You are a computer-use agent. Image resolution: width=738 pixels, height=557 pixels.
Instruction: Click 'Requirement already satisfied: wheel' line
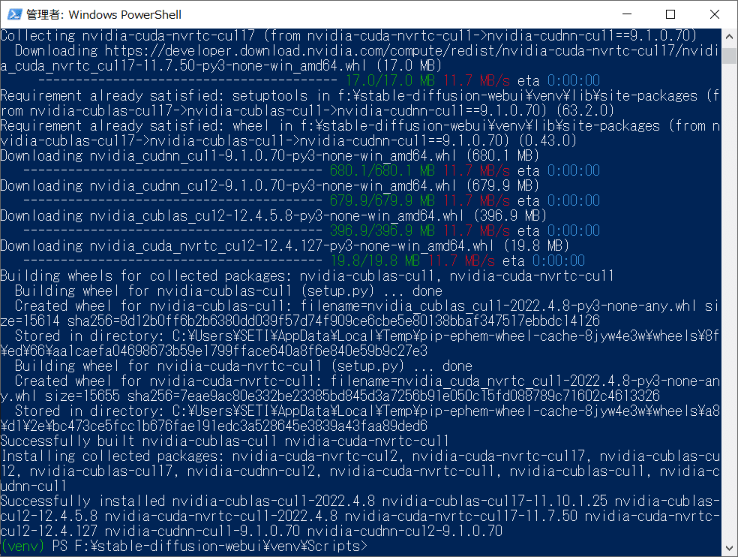(x=359, y=133)
